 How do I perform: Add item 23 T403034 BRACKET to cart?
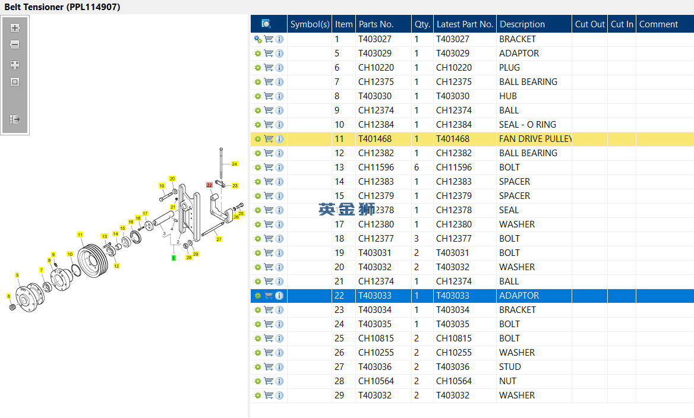click(269, 309)
